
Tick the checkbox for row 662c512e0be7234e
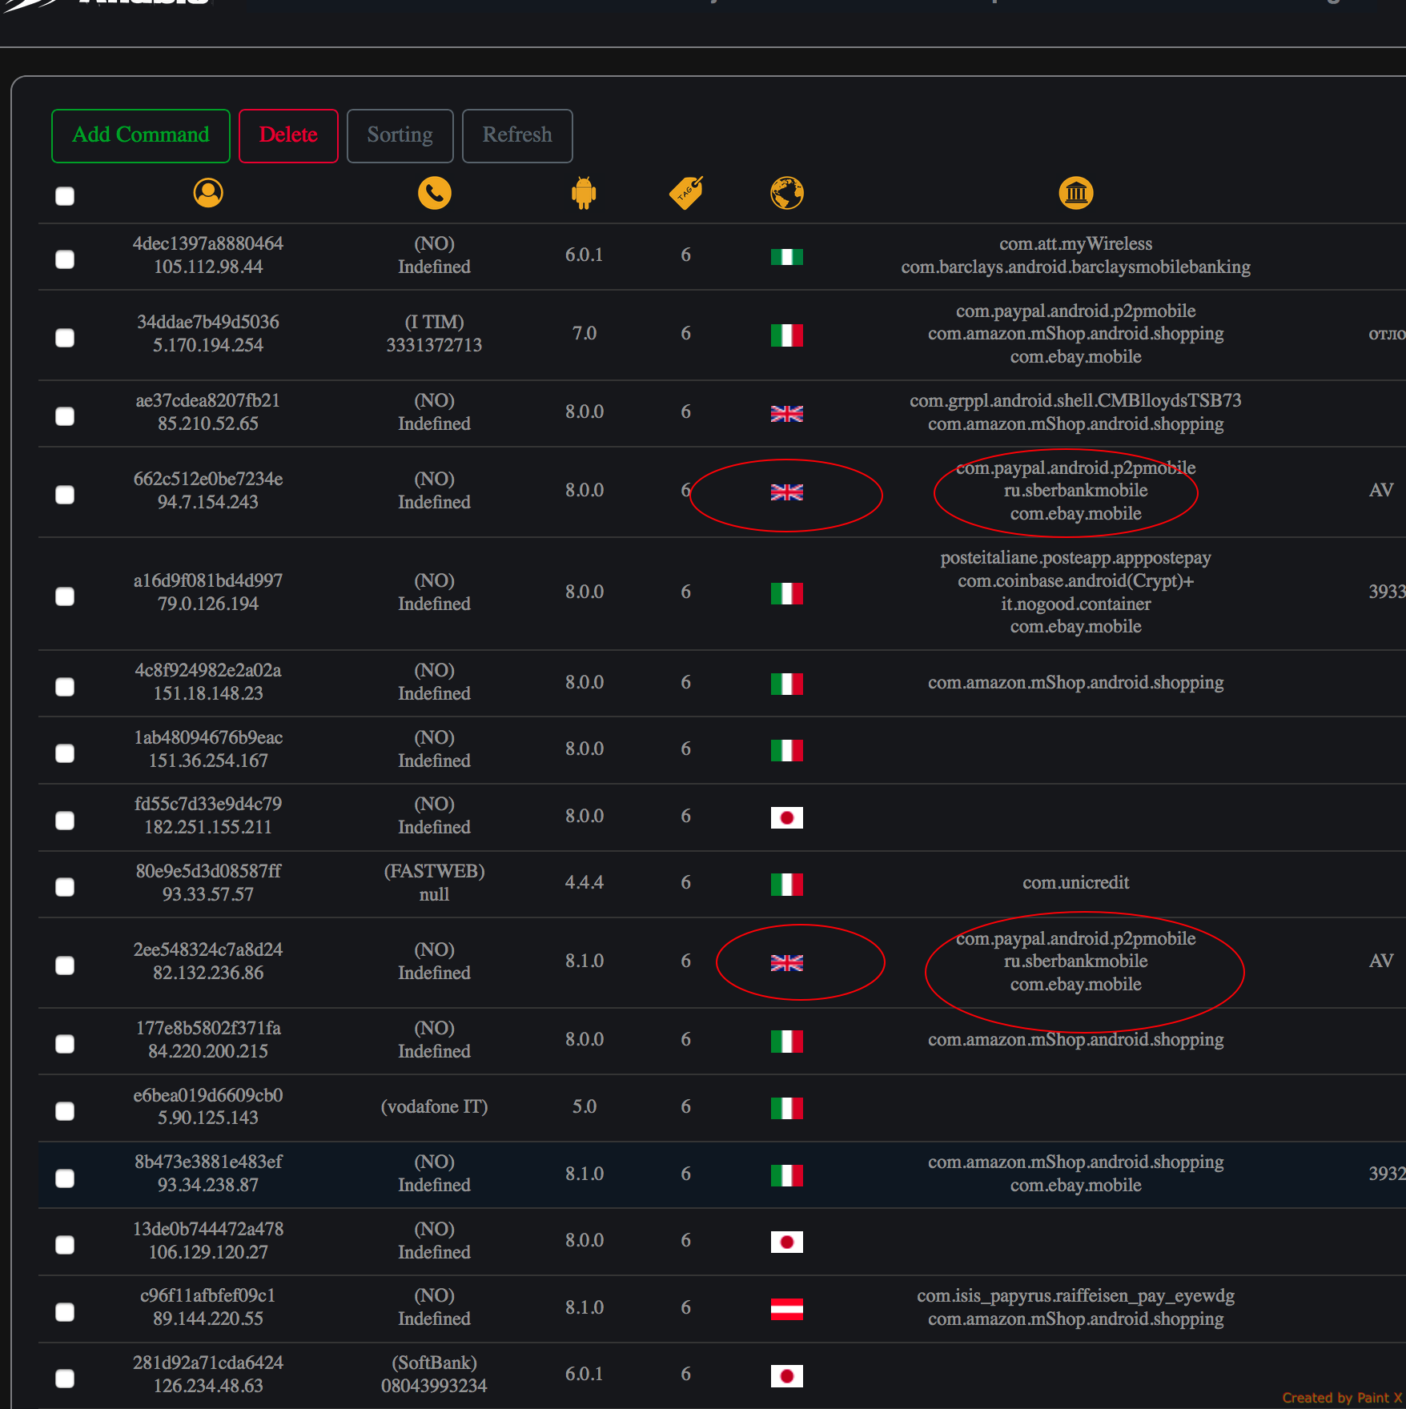[65, 494]
